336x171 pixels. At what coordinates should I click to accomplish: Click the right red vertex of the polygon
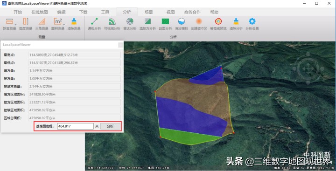tap(234, 133)
